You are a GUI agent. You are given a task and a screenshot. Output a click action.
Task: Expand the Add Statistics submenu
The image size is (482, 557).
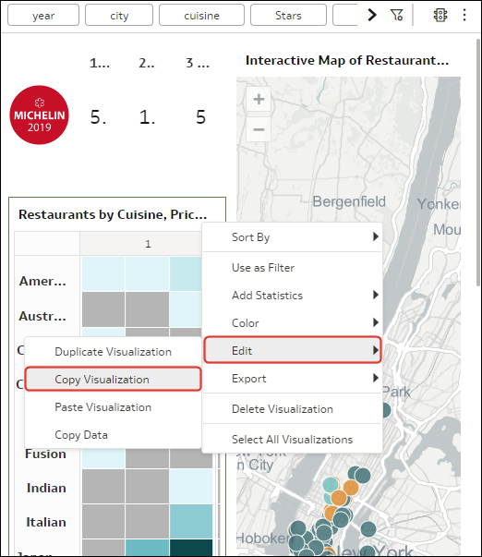tap(293, 296)
